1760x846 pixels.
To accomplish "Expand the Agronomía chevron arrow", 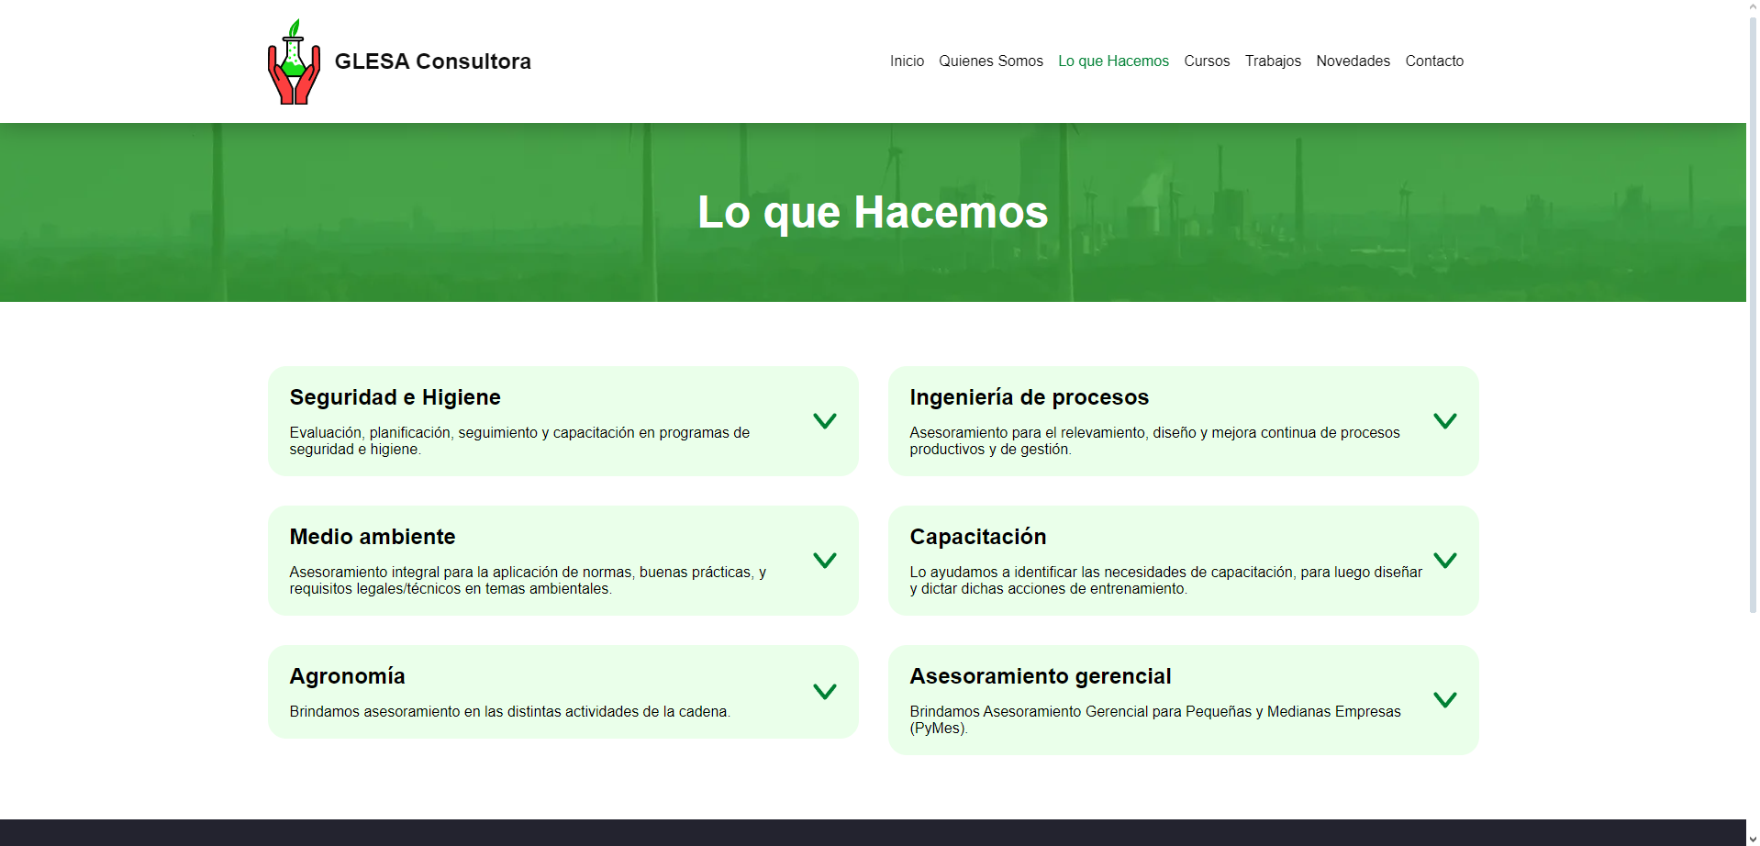I will tap(824, 692).
